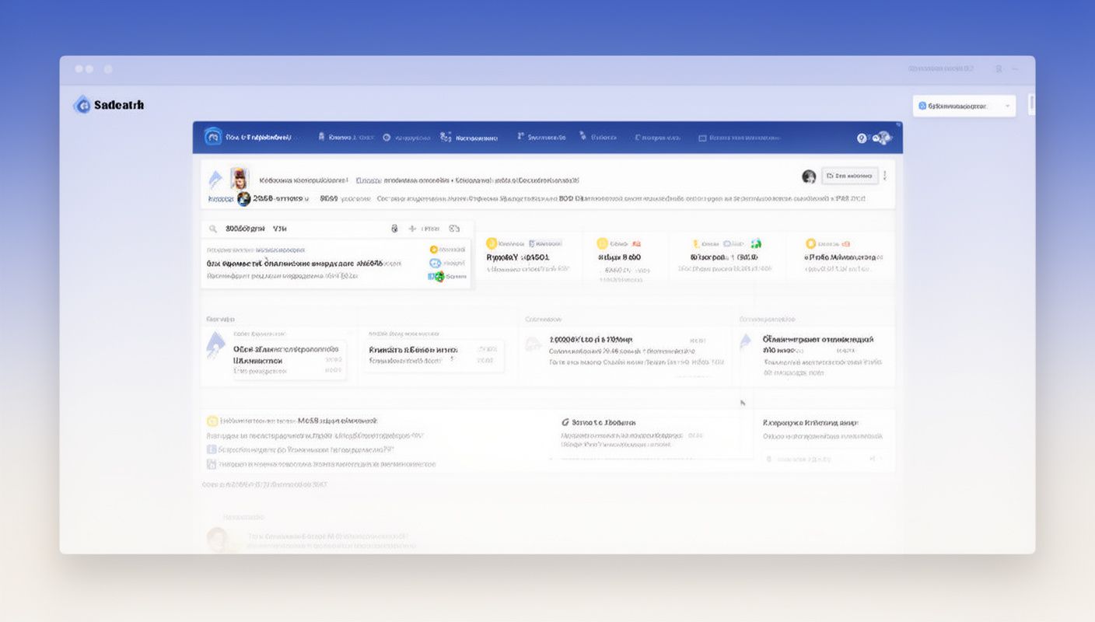This screenshot has width=1095, height=622.
Task: Open the vertical three-dot menu in header card
Action: click(885, 176)
